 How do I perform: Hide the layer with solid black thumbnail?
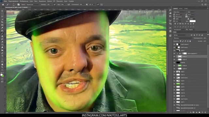click(174, 62)
